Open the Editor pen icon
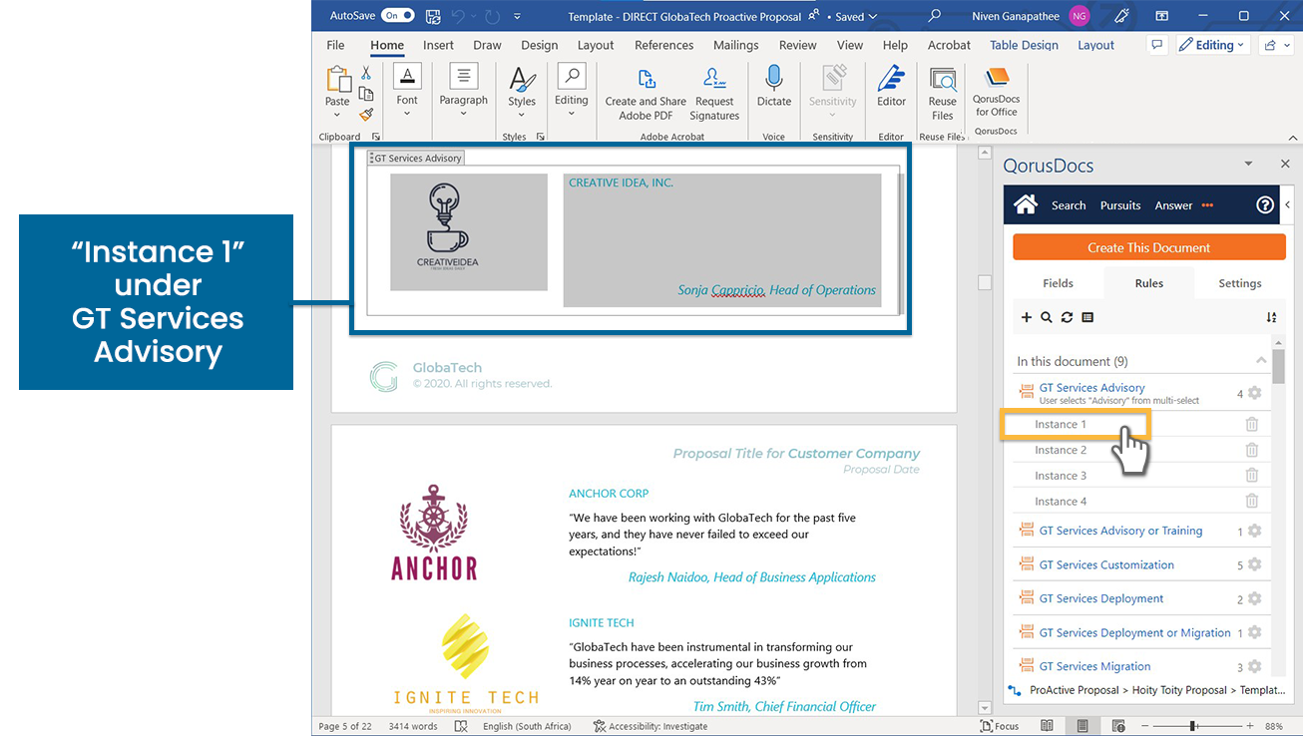Screen dimensions: 1303x736 pos(891,79)
